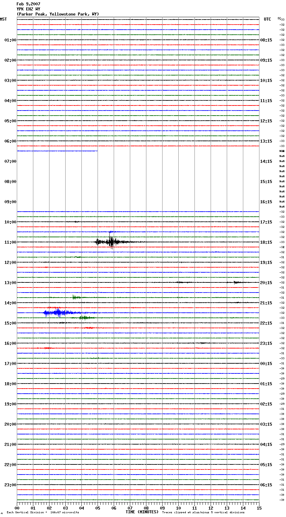This screenshot has width=286, height=517.
Task: Select the '09:00' MST hour label
Action: 10,202
